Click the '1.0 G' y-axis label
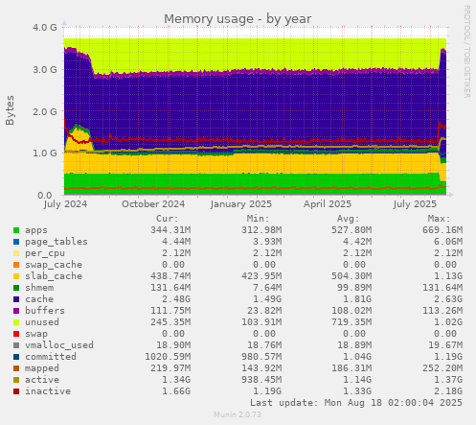This screenshot has width=476, height=425. pos(45,153)
